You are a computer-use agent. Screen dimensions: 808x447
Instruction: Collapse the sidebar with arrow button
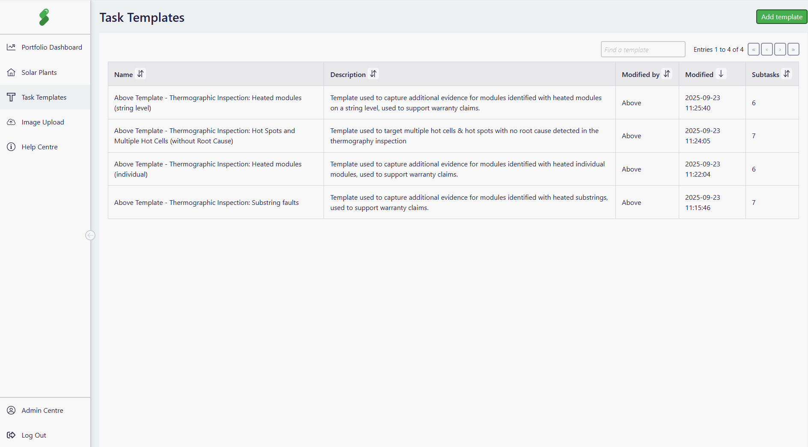pyautogui.click(x=90, y=235)
